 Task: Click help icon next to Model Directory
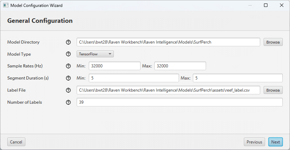(68, 42)
